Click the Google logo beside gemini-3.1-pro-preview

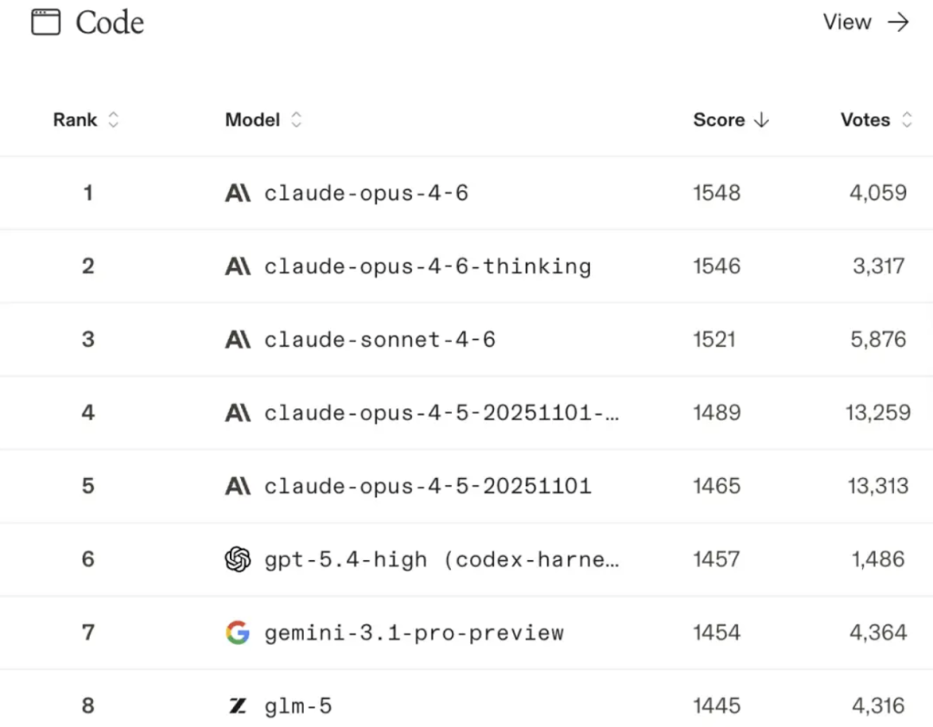tap(238, 633)
